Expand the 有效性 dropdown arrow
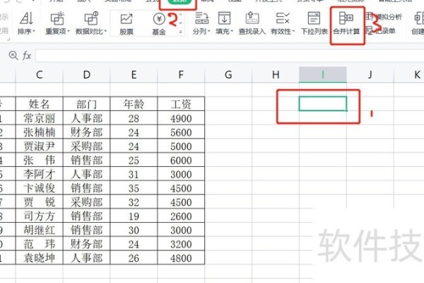The width and height of the screenshot is (424, 283). coord(293,31)
